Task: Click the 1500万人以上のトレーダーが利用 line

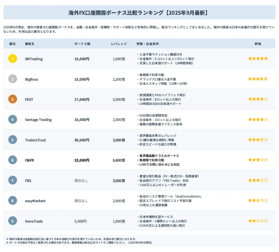Action: (162, 185)
